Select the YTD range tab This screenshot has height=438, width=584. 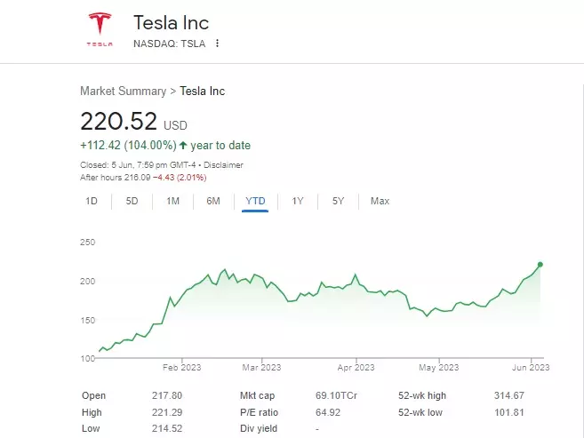click(255, 201)
